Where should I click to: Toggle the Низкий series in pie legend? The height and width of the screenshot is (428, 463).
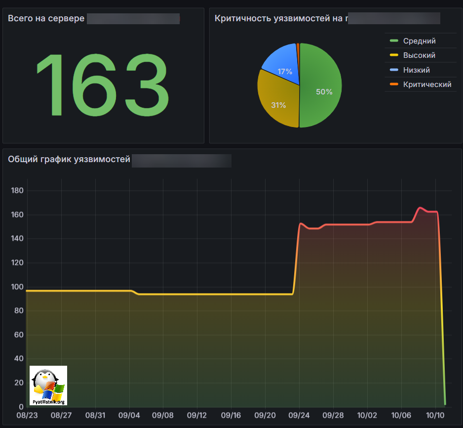(416, 70)
